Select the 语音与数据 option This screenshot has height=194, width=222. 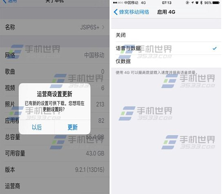click(166, 48)
